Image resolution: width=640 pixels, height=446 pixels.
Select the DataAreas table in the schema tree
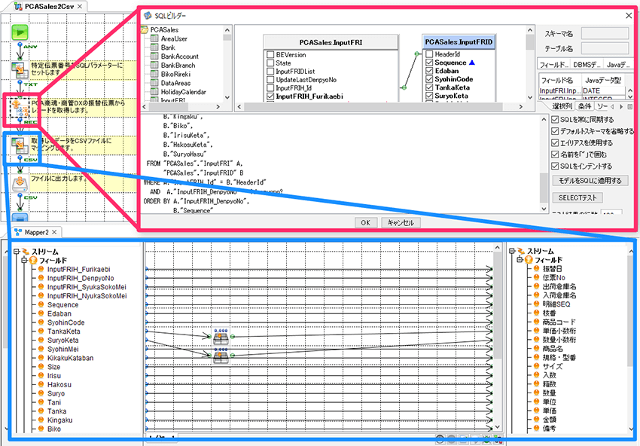coord(175,84)
